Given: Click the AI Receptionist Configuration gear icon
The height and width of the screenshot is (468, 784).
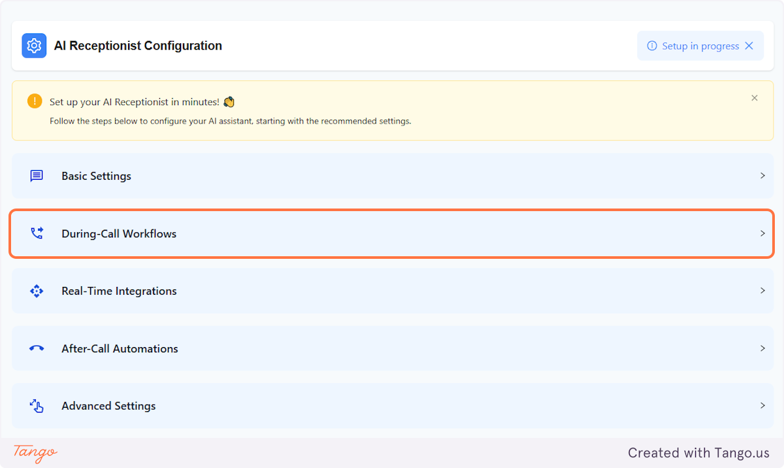Looking at the screenshot, I should [34, 45].
